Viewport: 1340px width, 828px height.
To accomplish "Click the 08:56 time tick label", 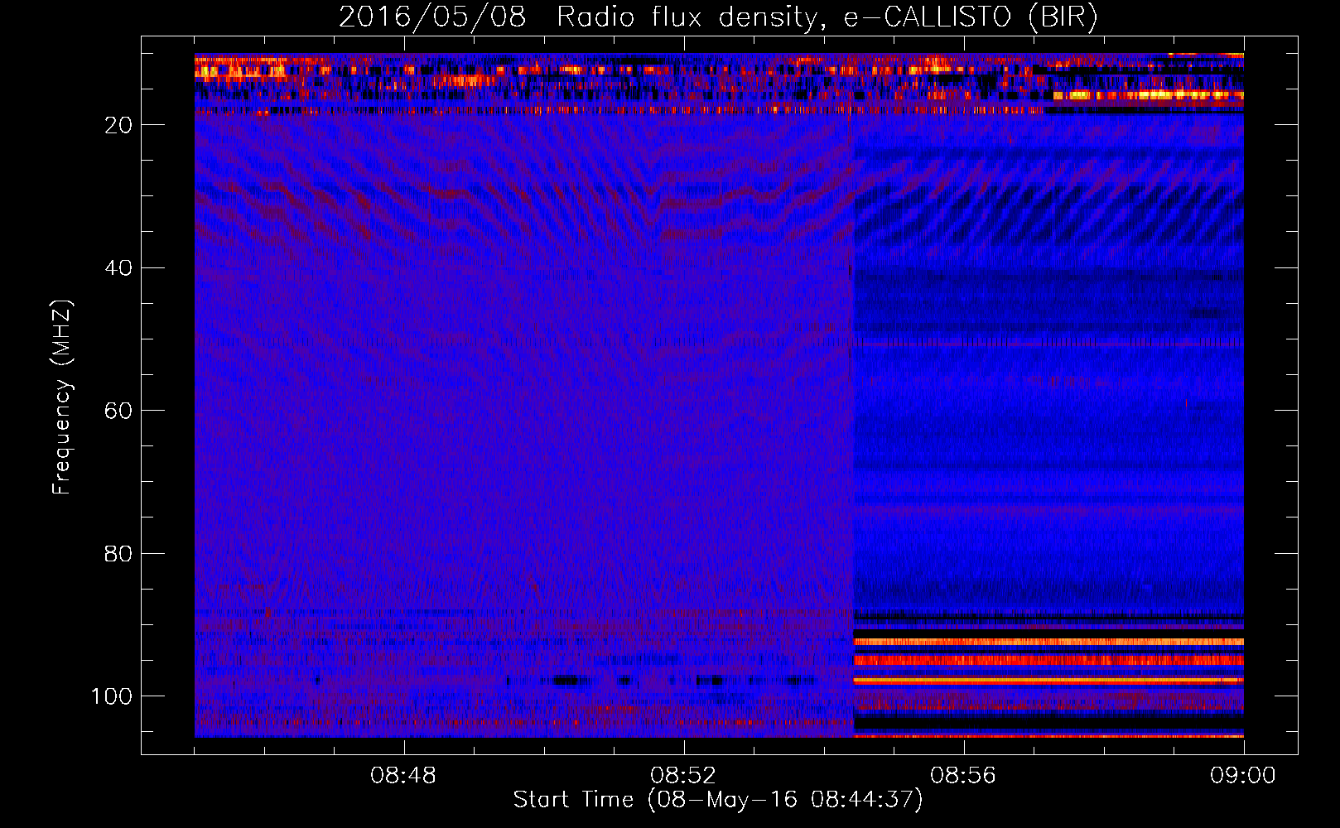I will pos(963,776).
